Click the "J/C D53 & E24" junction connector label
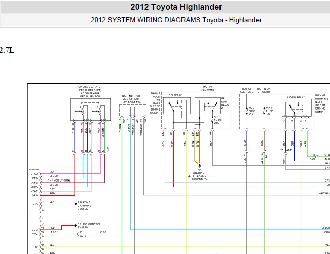330x254 pixels. pyautogui.click(x=132, y=102)
